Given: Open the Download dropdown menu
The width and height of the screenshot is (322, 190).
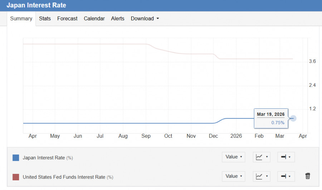Looking at the screenshot, I should click(x=145, y=19).
